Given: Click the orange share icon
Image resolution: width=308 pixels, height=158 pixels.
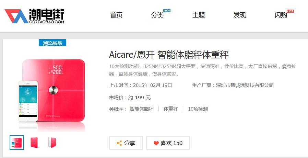Looking at the screenshot, I should point(119,143).
